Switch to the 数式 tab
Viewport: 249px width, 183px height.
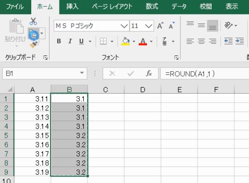pos(152,7)
